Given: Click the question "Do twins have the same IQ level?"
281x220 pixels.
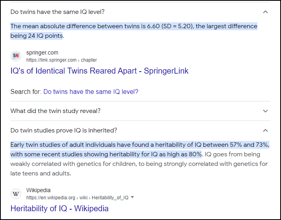Looking at the screenshot, I should 57,12.
